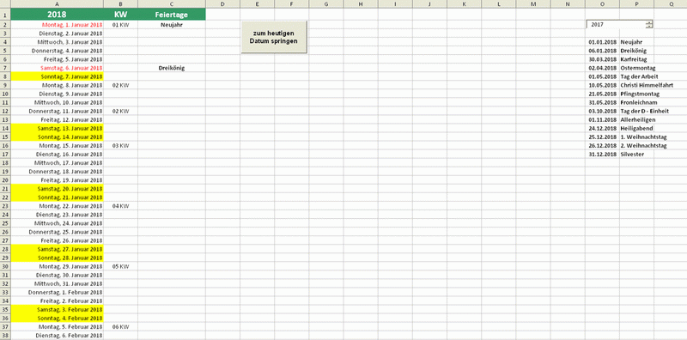Click the green '2018' header cell

coord(57,15)
